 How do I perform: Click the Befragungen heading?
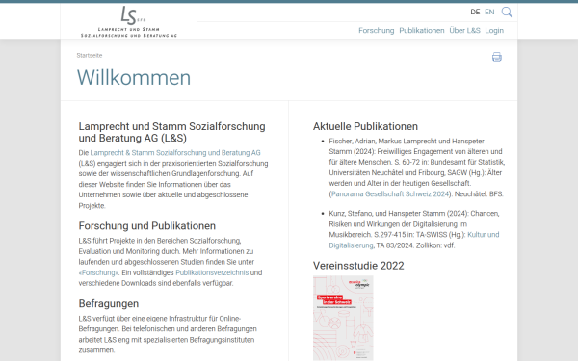pos(109,304)
